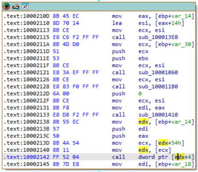Click operand [ebp+var_14] on line 1000210D
This screenshot has width=198, height=172.
pos(174,16)
